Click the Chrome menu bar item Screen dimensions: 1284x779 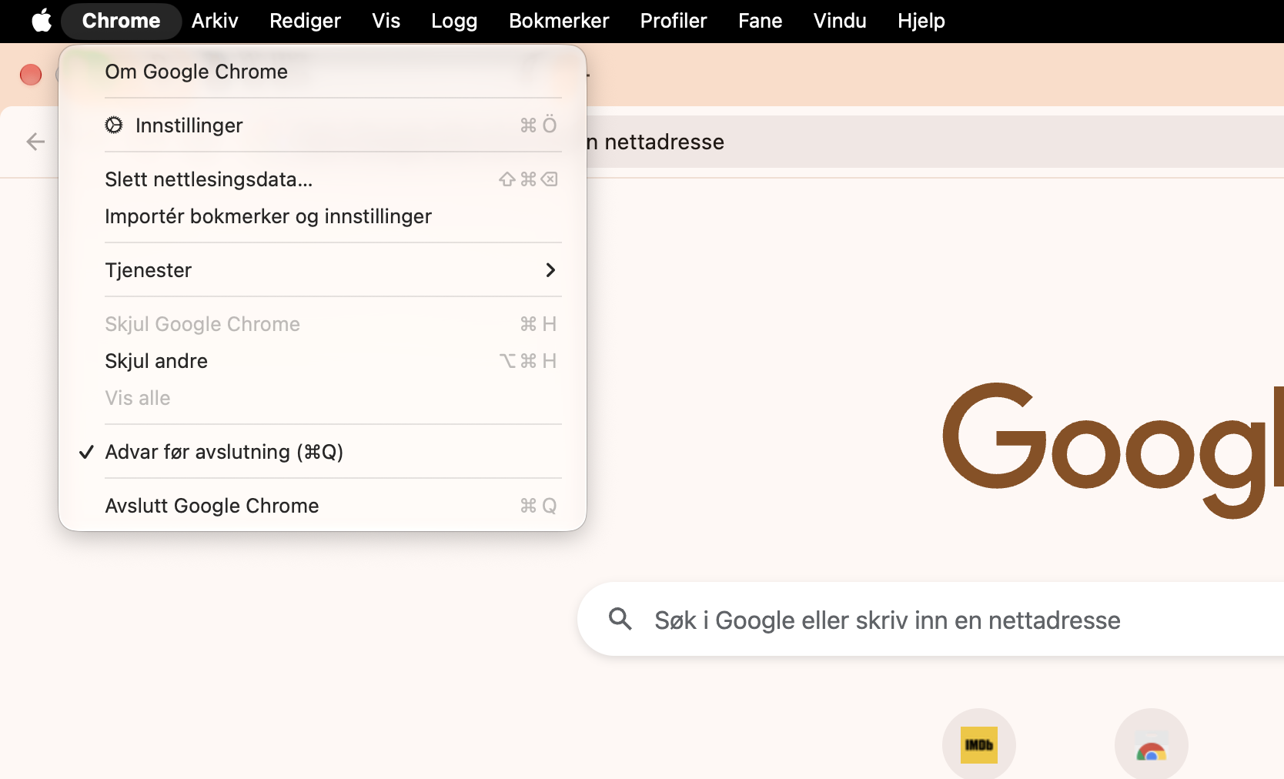pos(121,21)
